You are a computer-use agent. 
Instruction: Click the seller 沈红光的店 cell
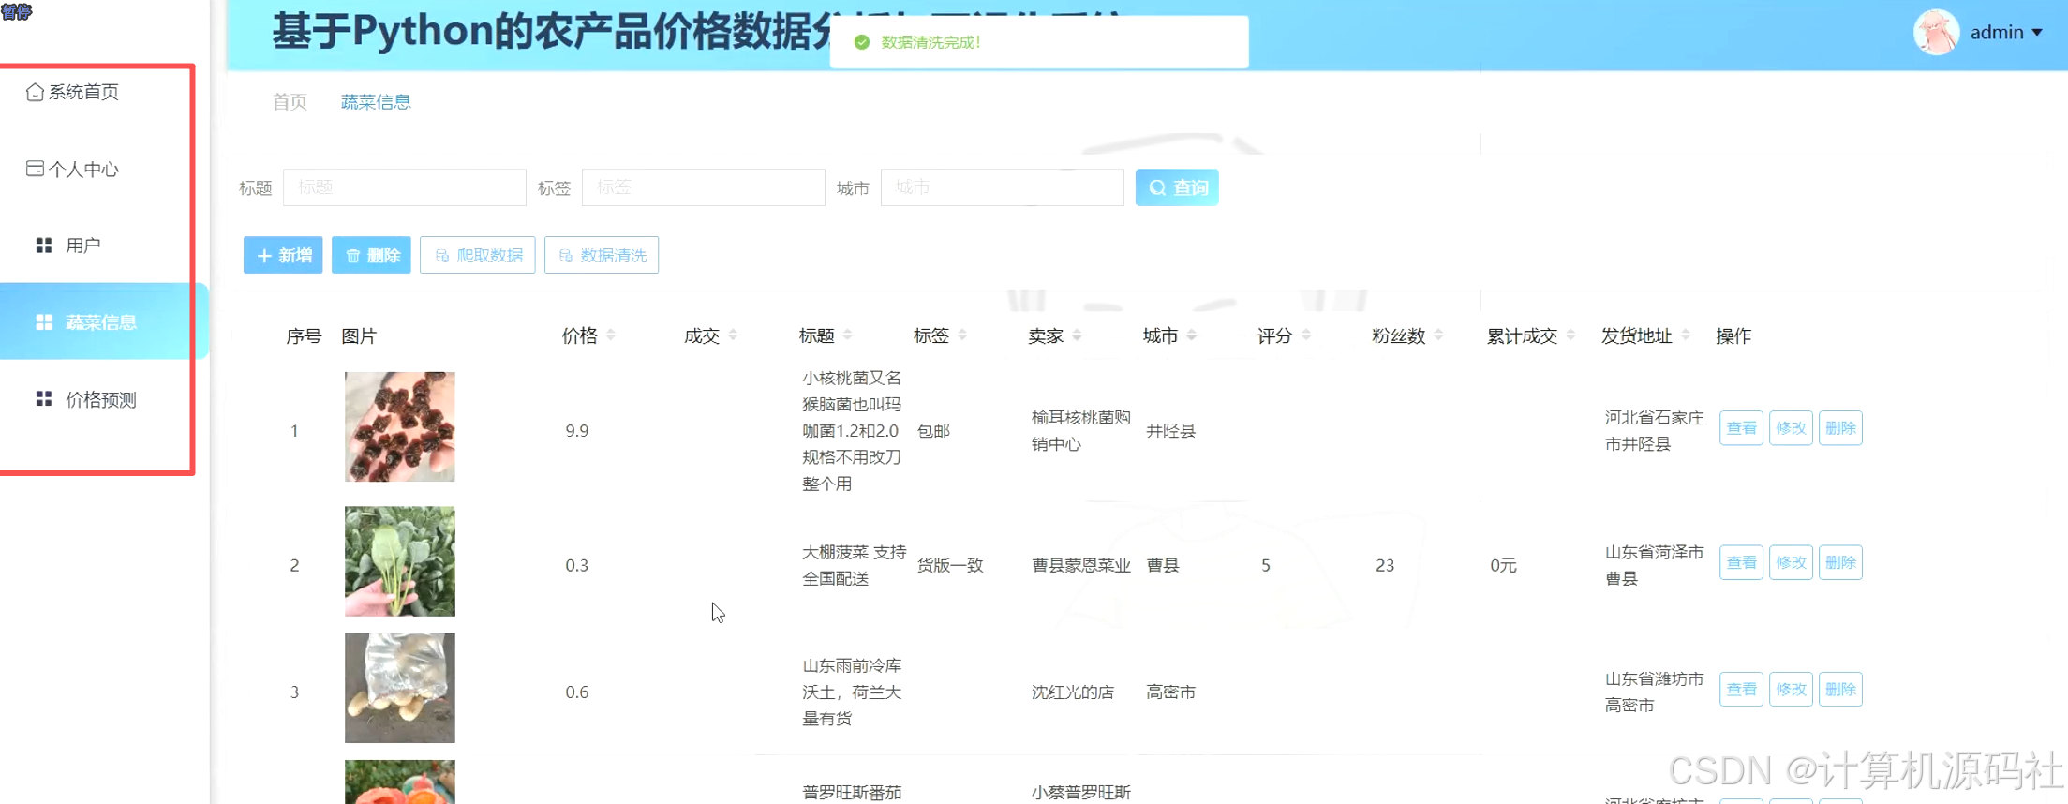1073,692
